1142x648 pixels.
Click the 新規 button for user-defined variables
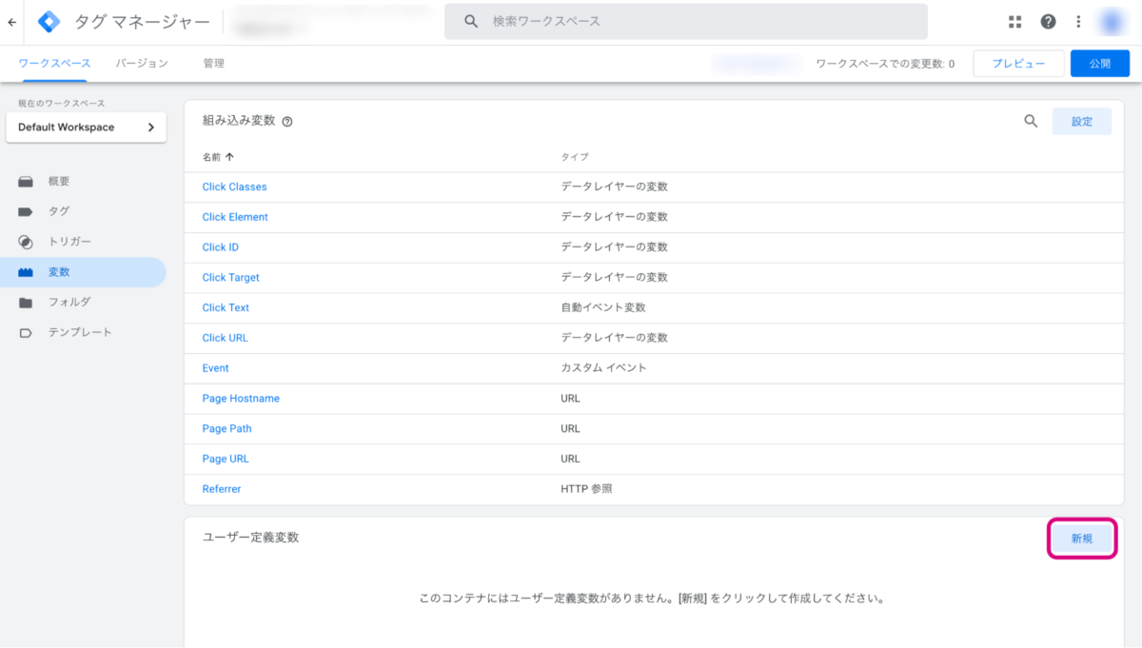tap(1082, 539)
